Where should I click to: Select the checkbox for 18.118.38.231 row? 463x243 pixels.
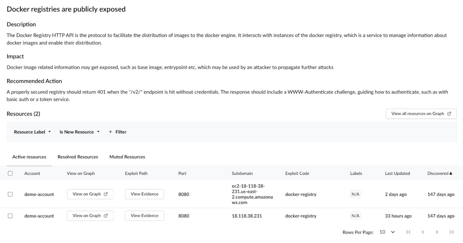(10, 216)
